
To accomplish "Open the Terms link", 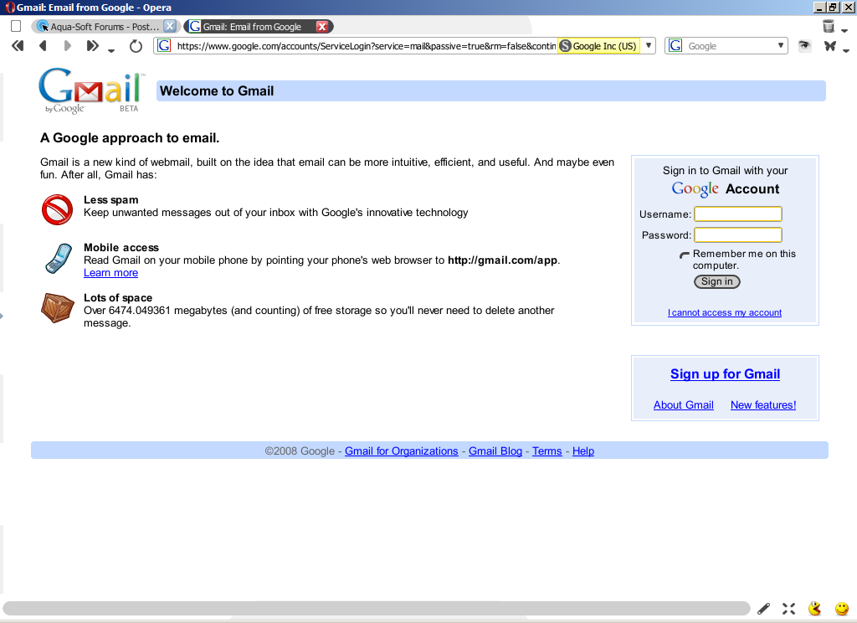I will tap(547, 451).
